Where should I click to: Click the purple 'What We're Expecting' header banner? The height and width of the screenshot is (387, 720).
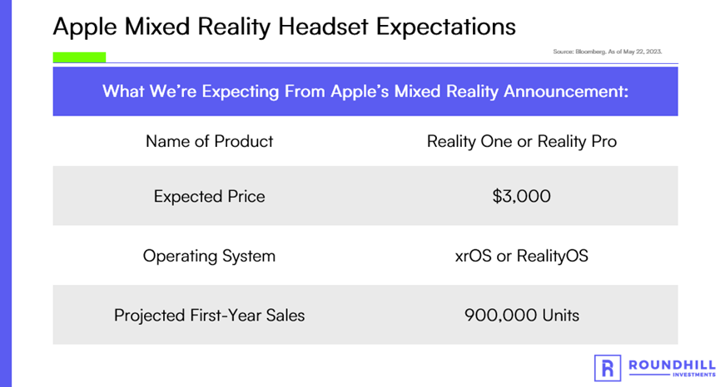[x=365, y=91]
